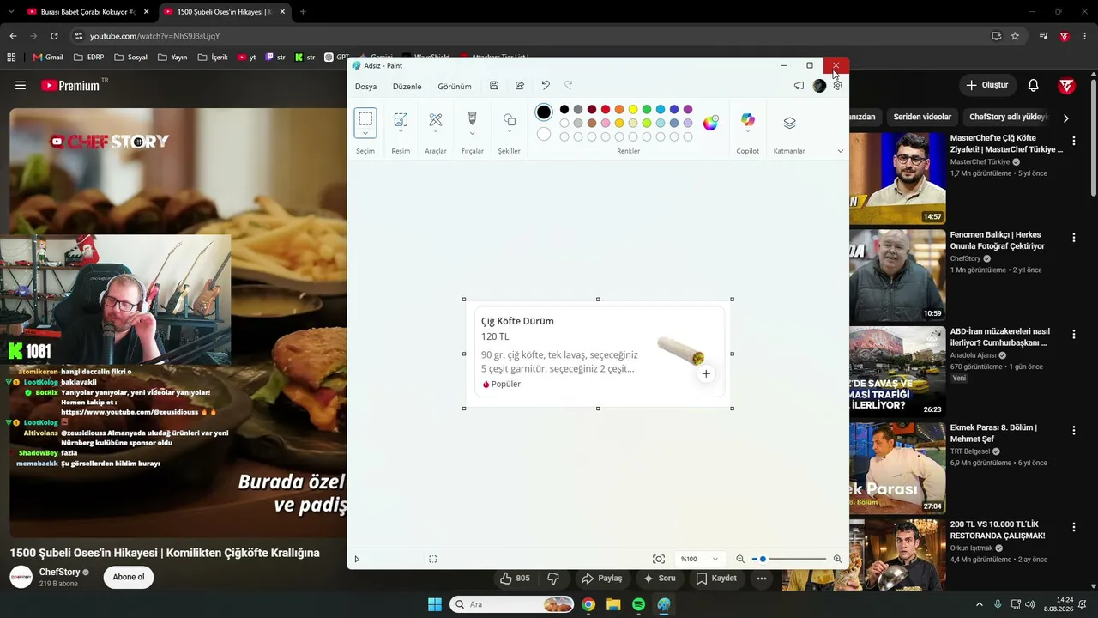Image resolution: width=1098 pixels, height=618 pixels.
Task: Open the Araçlar tools group in Paint
Action: (x=436, y=120)
